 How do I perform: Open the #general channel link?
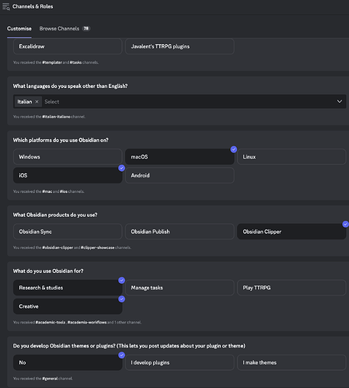point(50,379)
